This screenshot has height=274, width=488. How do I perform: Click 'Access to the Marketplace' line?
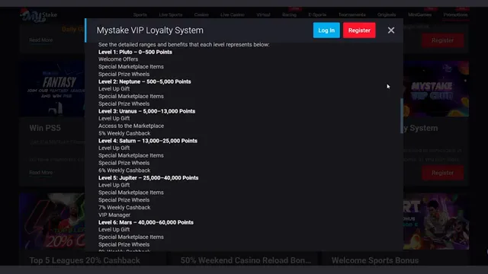[x=131, y=126]
